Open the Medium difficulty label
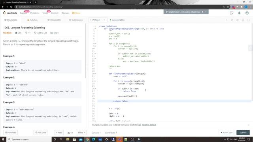This screenshot has width=253, height=142. pyautogui.click(x=8, y=33)
